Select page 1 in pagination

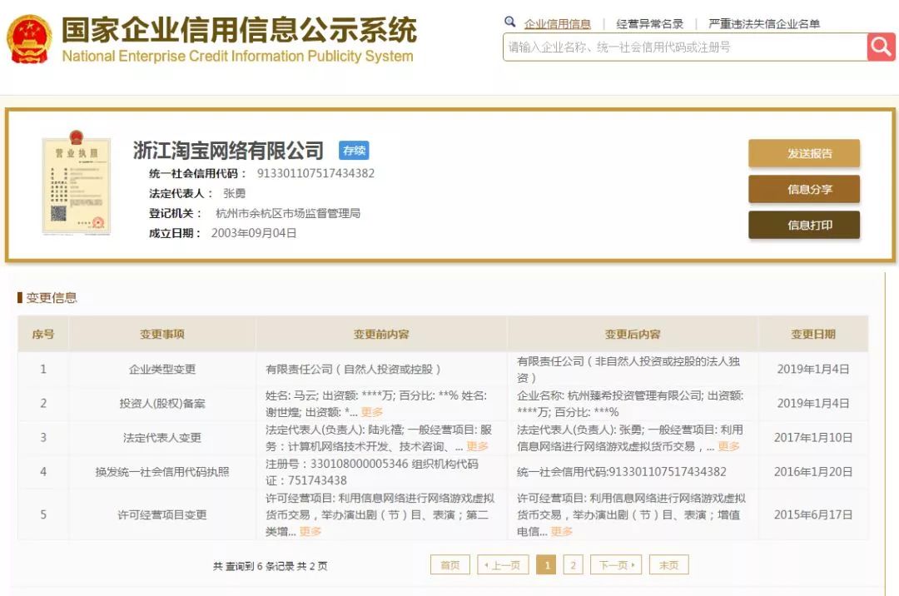click(546, 565)
